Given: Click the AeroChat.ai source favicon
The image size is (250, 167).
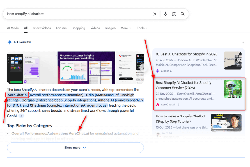Looking at the screenshot, I should [157, 105].
